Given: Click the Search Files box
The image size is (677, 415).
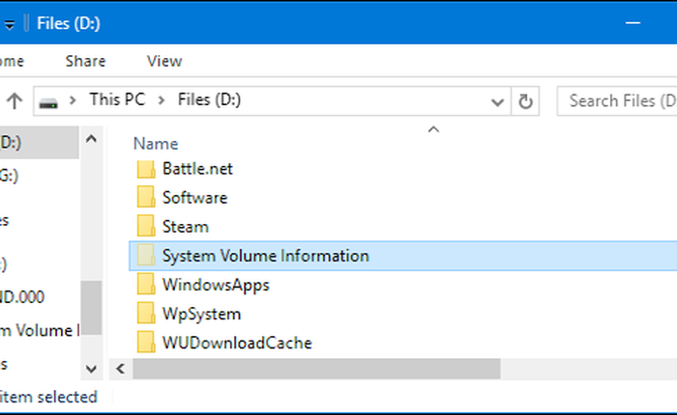Looking at the screenshot, I should point(617,101).
